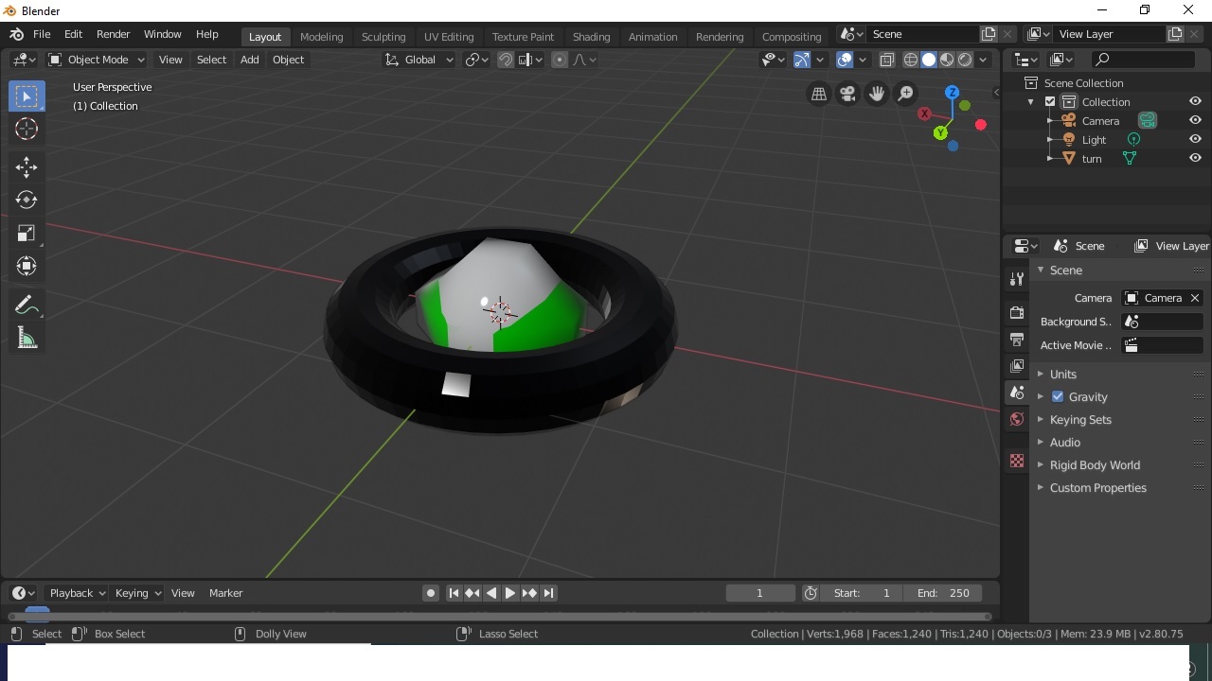Select the Cursor tool in the toolbar
The image size is (1212, 681).
pos(27,130)
